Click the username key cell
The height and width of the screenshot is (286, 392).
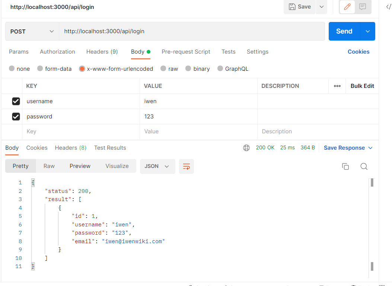click(81, 101)
